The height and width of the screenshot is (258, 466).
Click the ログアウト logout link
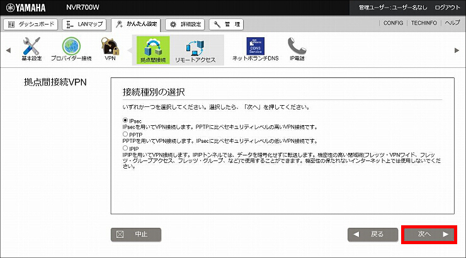[x=447, y=8]
